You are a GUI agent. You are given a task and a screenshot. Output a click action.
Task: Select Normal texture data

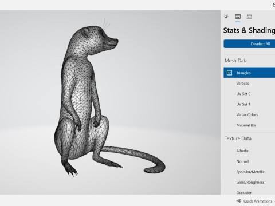242,161
